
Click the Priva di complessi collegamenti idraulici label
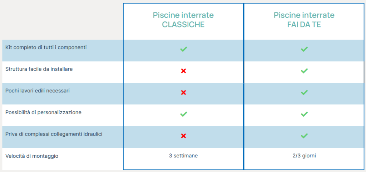[x=54, y=134]
